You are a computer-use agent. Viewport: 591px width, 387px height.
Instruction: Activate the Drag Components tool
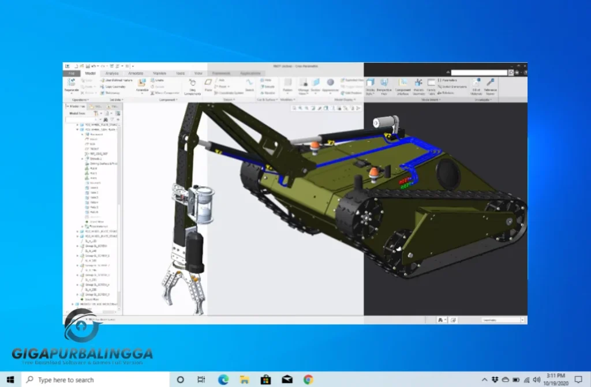click(192, 85)
